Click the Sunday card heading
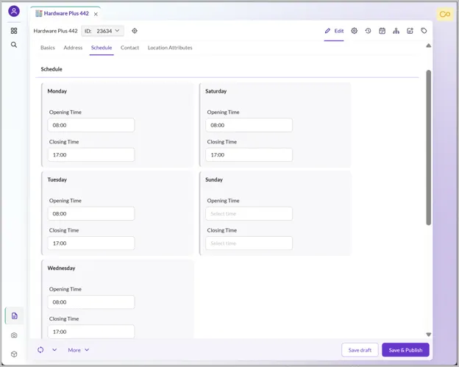The height and width of the screenshot is (367, 459). (x=214, y=179)
